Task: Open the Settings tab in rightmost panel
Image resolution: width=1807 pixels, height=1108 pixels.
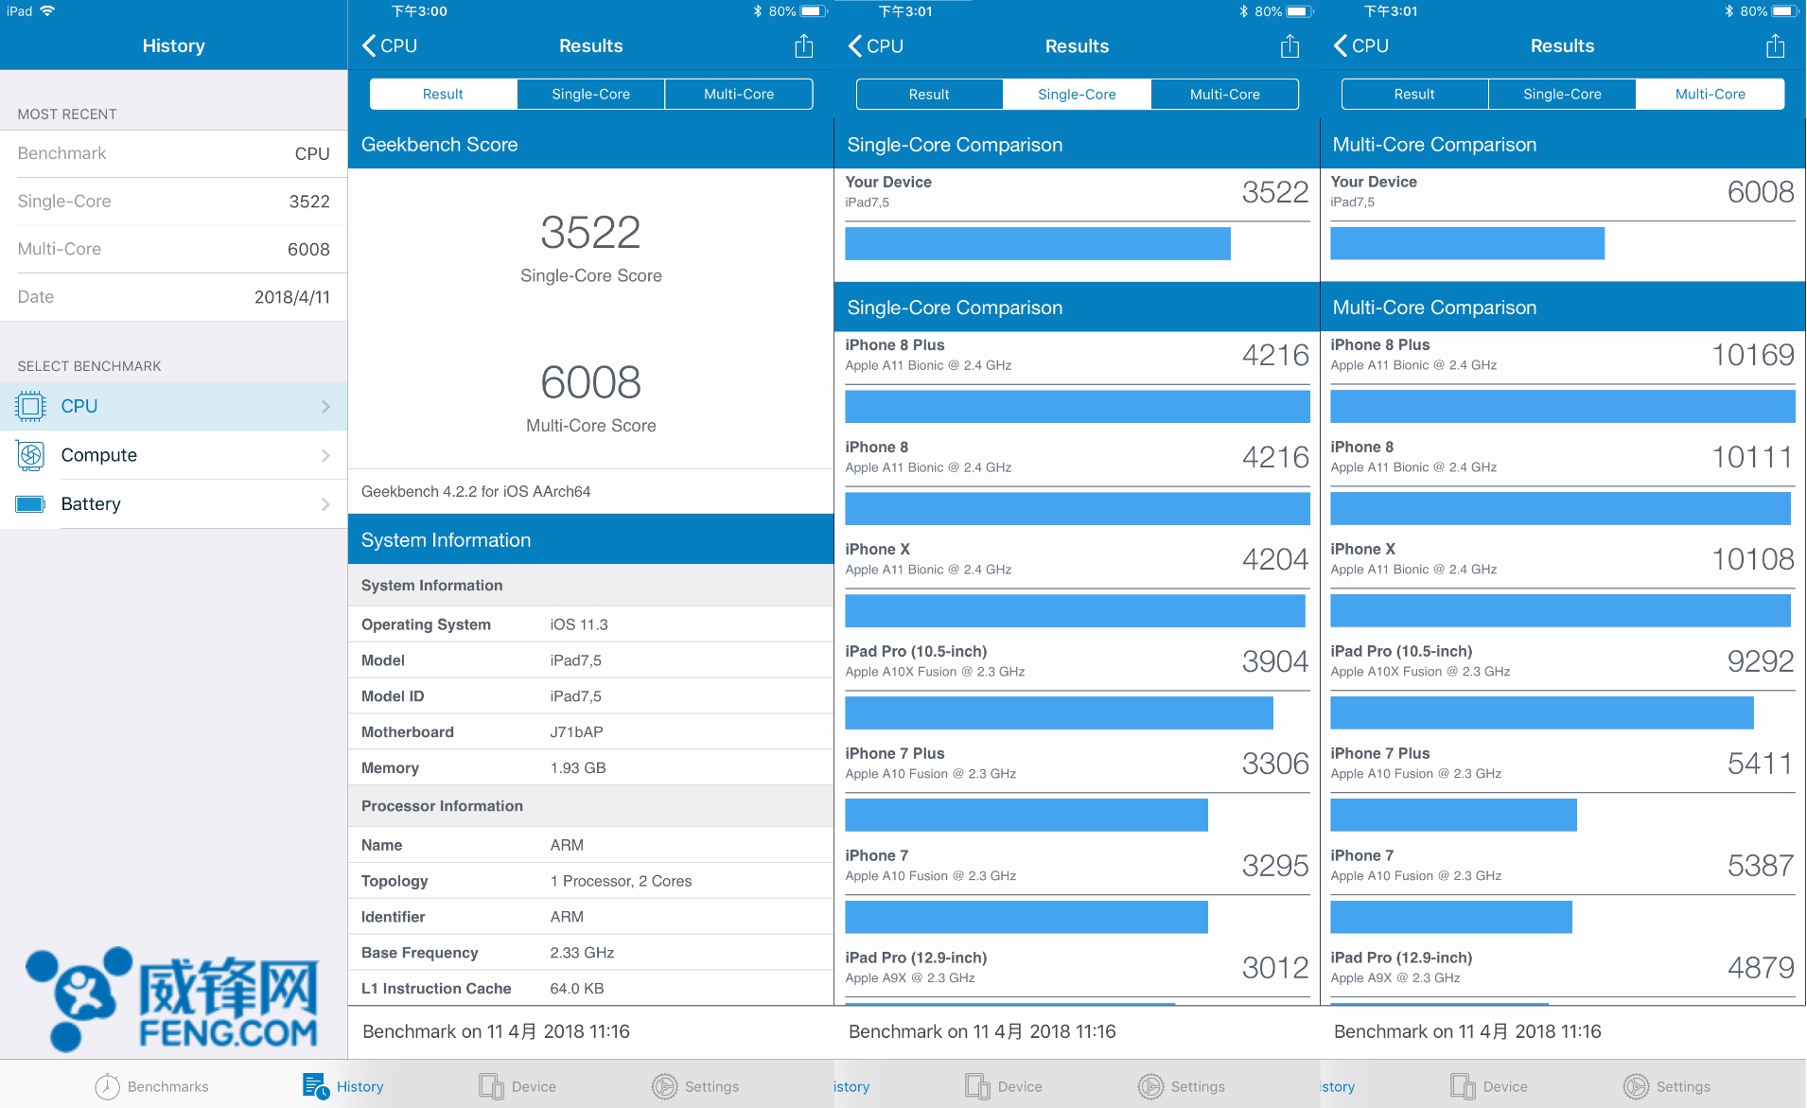Action: pos(1666,1086)
